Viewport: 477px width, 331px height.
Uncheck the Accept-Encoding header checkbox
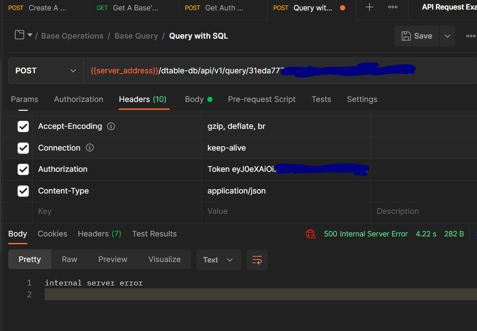coord(23,126)
